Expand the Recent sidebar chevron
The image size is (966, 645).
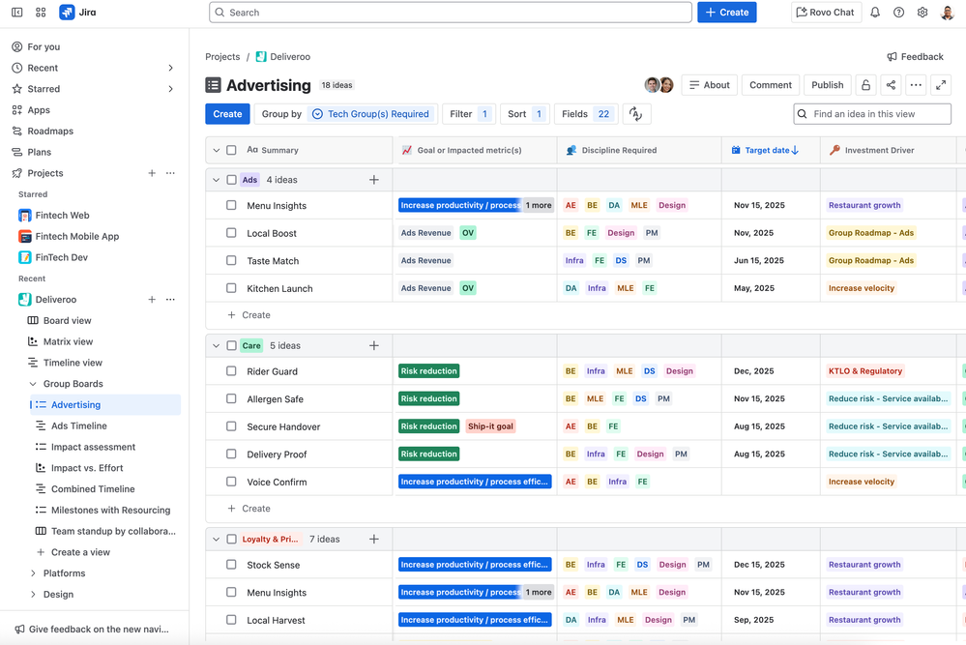[170, 68]
